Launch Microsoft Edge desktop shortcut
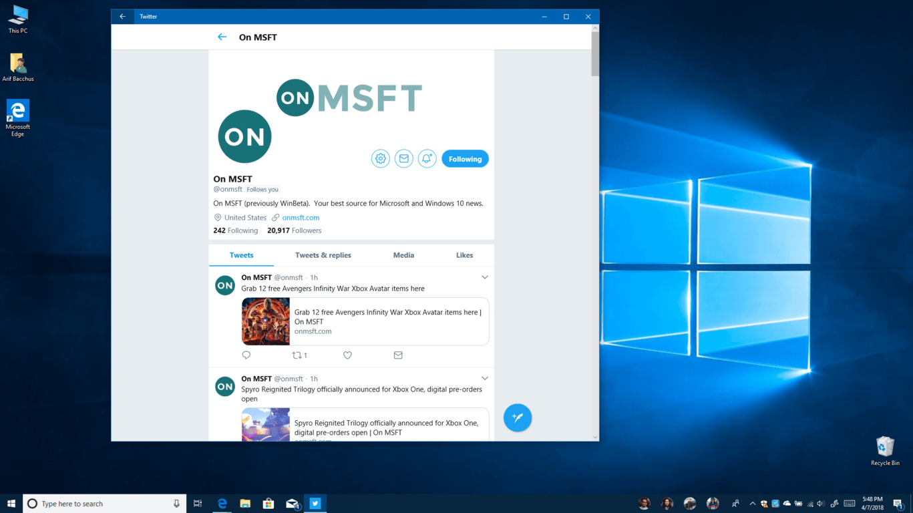The image size is (913, 513). 18,118
